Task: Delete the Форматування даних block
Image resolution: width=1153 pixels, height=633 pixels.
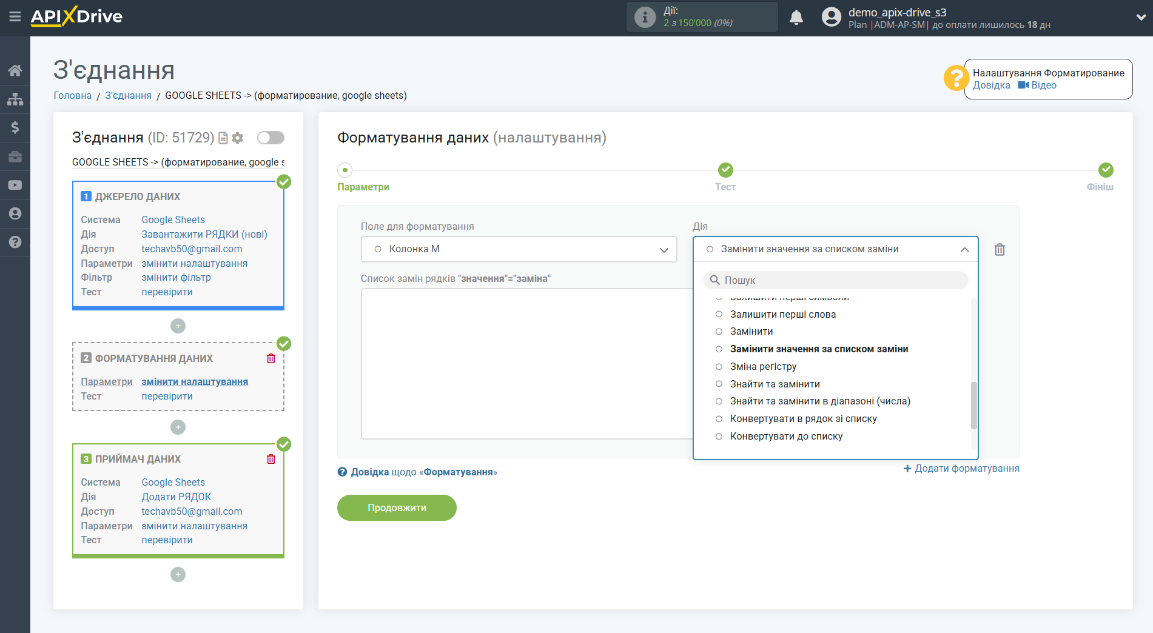Action: point(271,358)
